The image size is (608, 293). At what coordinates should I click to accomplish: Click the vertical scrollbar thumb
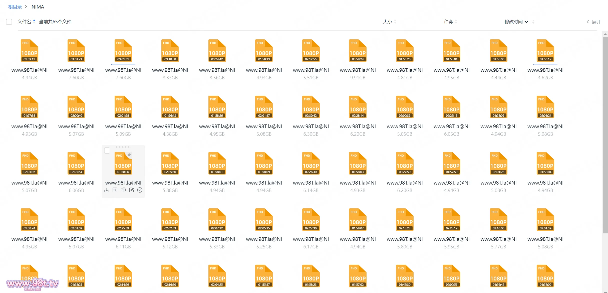605,135
